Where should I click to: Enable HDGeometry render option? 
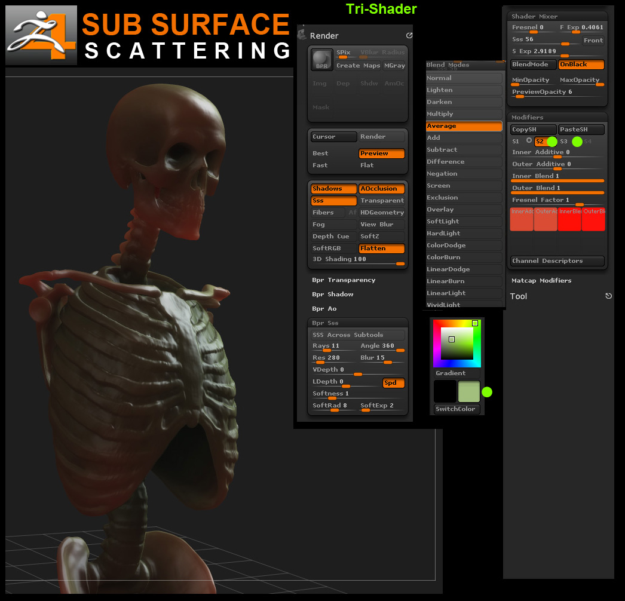[x=381, y=213]
